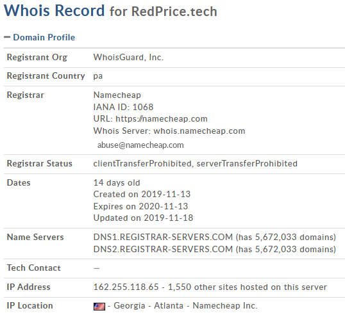Open the https://namecheap.com URL
This screenshot has width=345, height=313.
162,119
